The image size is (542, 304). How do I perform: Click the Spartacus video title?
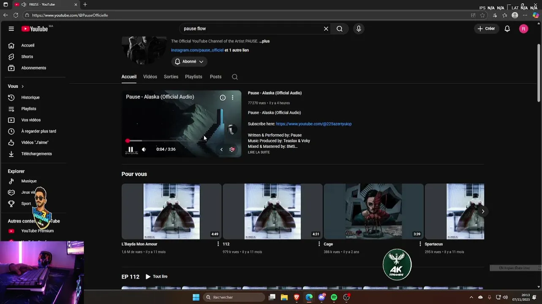tap(434, 244)
